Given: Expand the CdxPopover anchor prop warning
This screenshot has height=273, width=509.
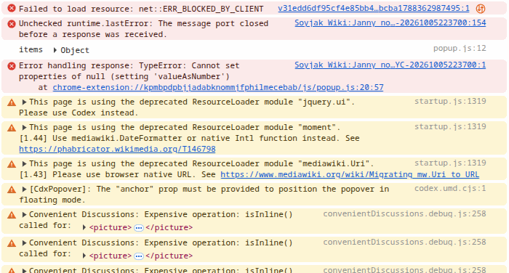Looking at the screenshot, I should coord(24,189).
